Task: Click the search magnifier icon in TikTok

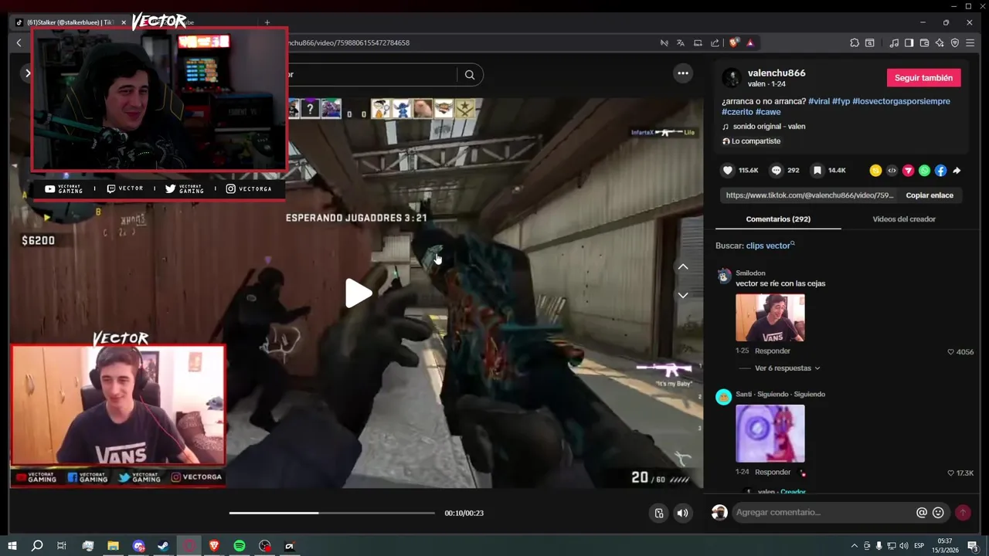Action: 470,75
